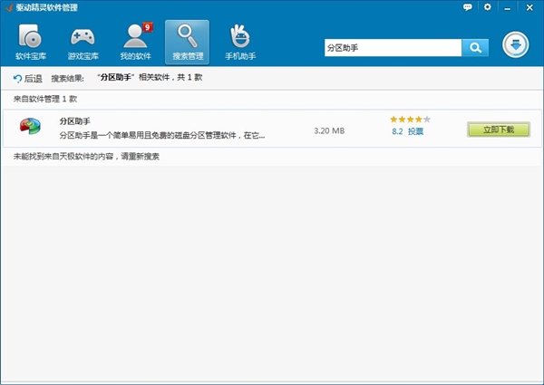This screenshot has width=544, height=385.
Task: Click the 后退 back button
Action: coord(28,79)
